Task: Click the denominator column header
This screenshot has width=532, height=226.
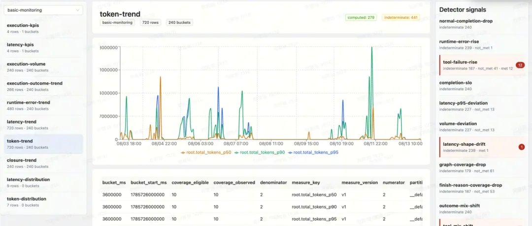Action: coord(273,183)
